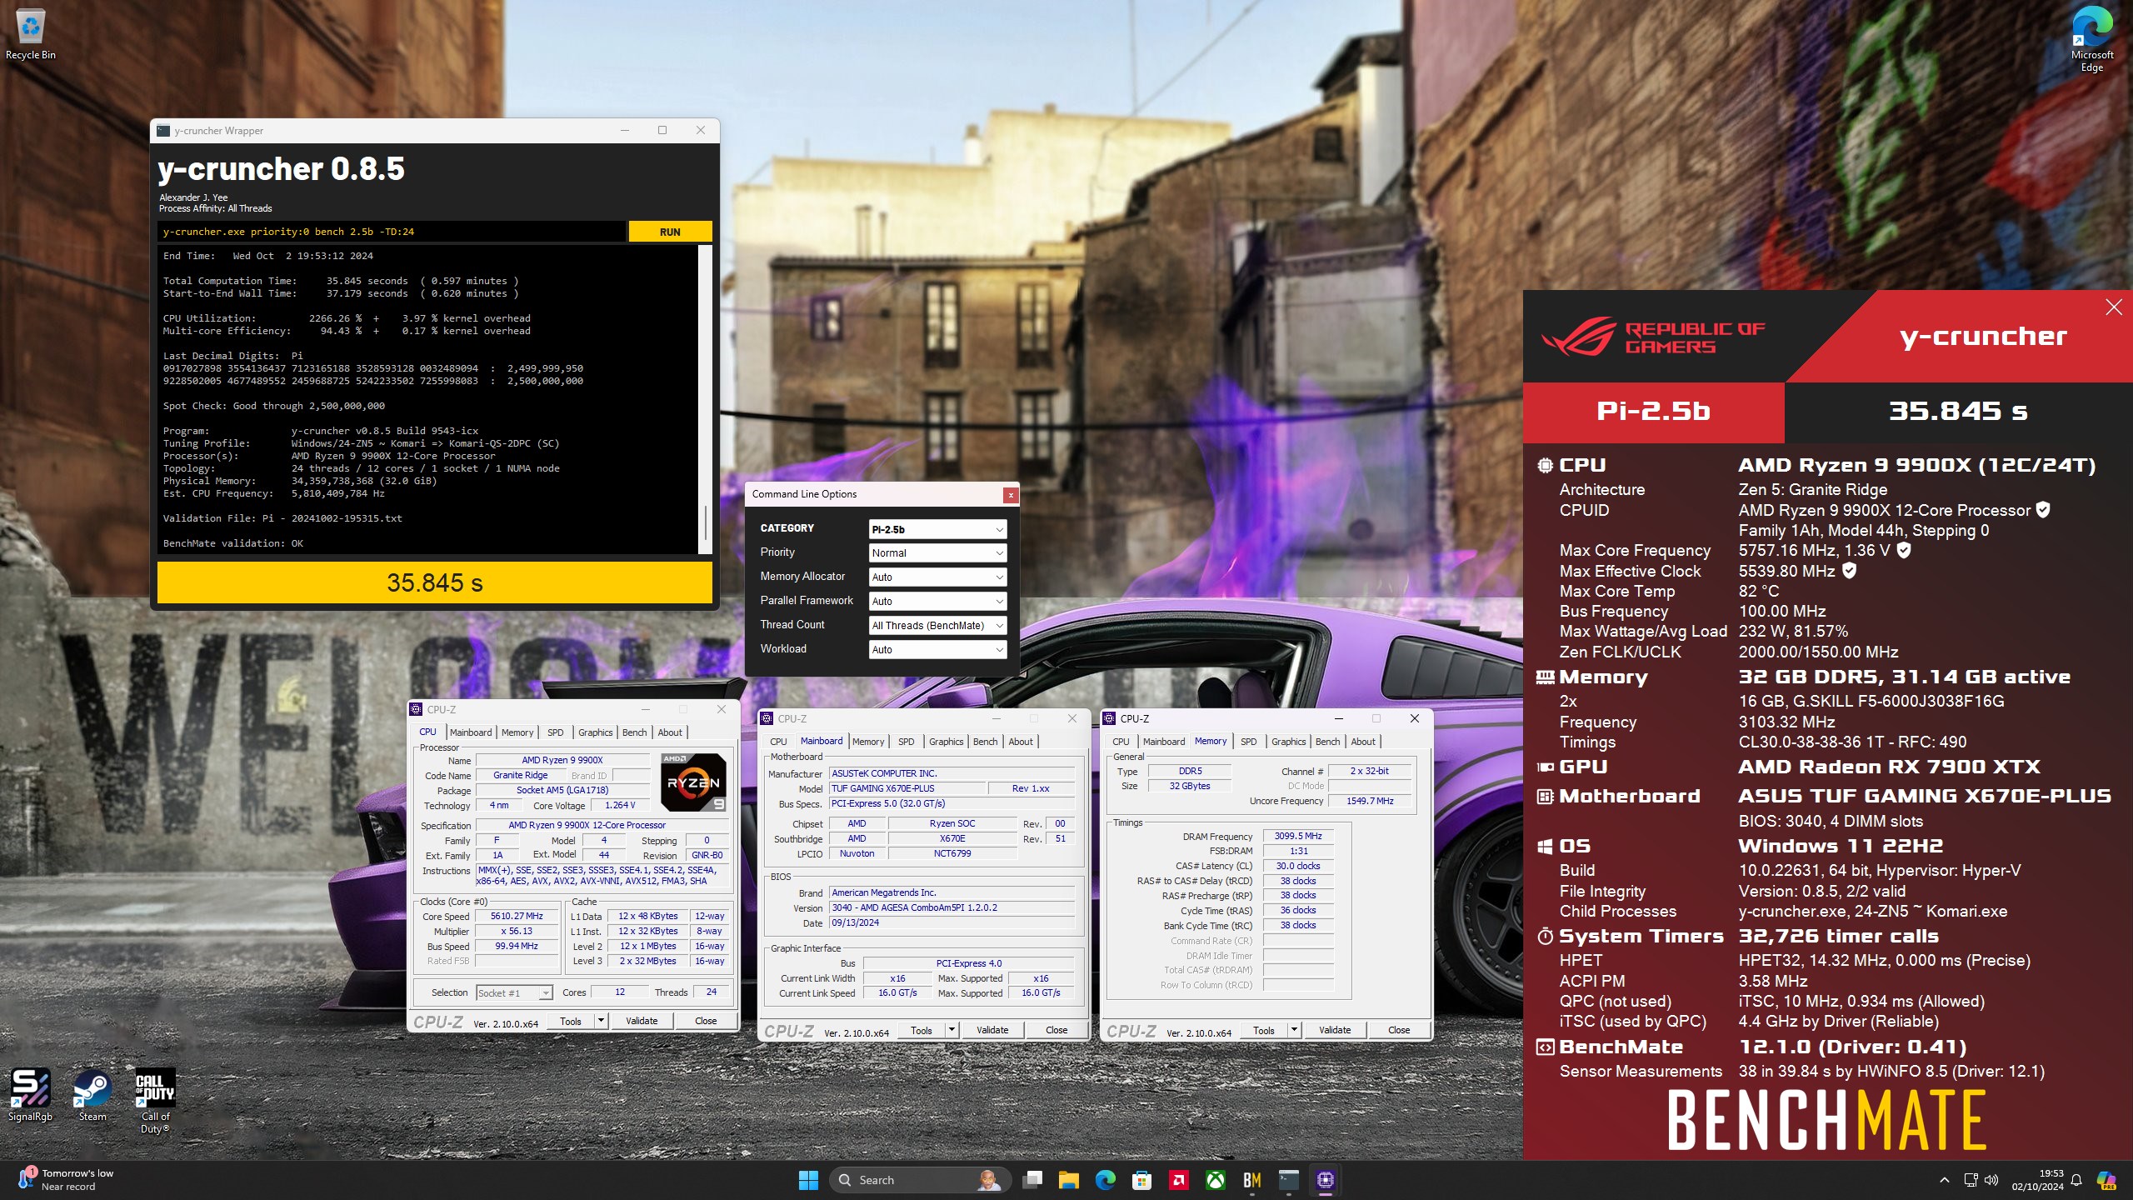
Task: Open the Windows Start menu
Action: tap(808, 1180)
